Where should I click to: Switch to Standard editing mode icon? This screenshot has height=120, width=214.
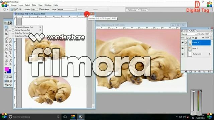click(x=6, y=77)
